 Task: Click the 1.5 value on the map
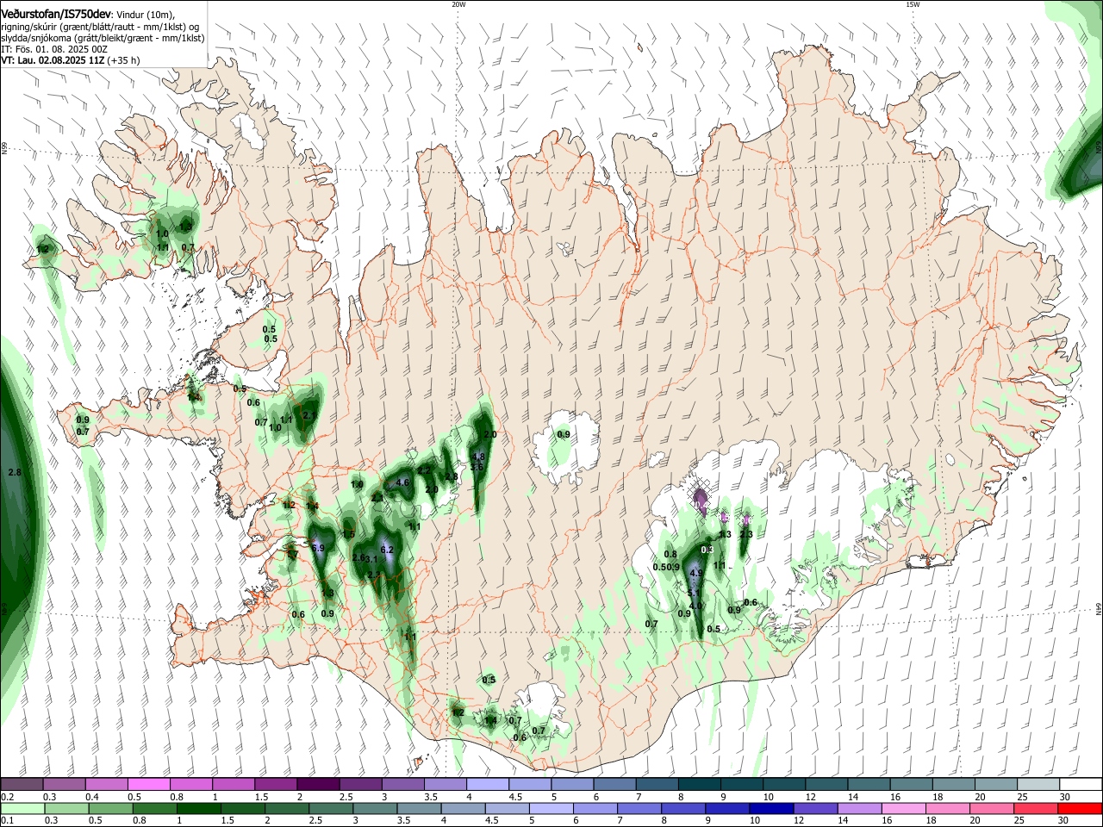[x=349, y=534]
